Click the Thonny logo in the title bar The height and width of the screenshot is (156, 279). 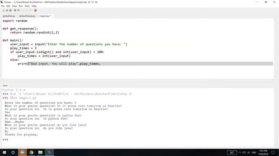point(2,2)
